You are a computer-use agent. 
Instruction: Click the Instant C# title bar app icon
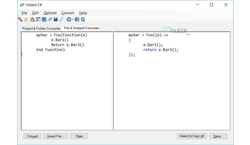22,5
